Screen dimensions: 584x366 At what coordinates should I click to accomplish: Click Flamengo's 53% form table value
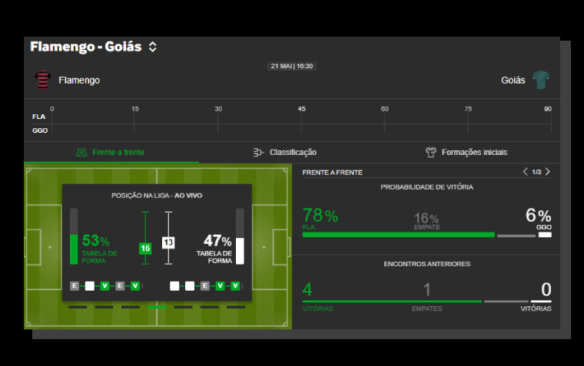[x=96, y=241]
